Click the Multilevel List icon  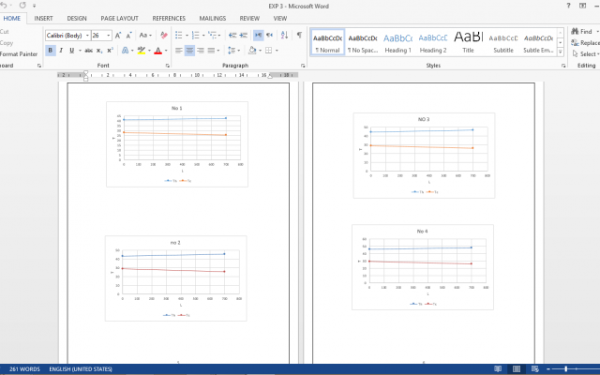pyautogui.click(x=213, y=36)
